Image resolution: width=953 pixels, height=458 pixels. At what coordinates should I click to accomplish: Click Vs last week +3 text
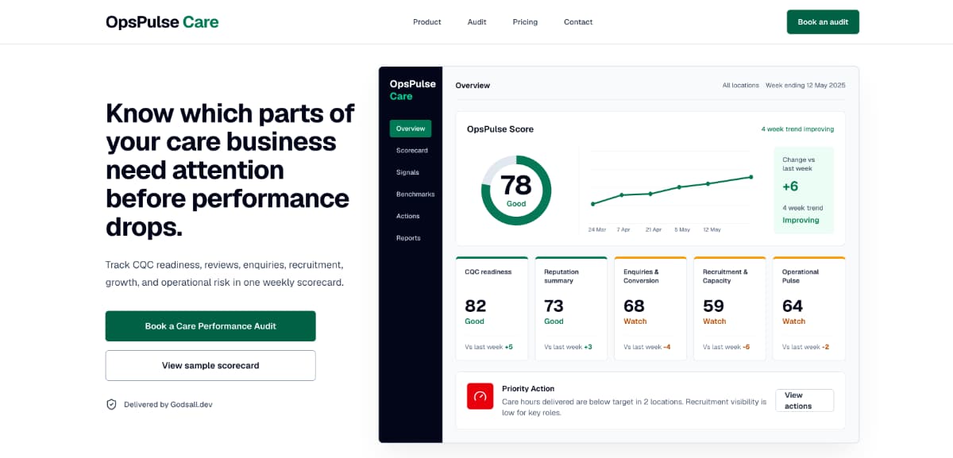pos(568,347)
